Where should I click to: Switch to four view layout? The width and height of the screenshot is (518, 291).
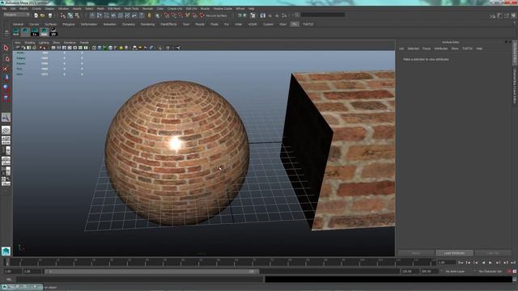click(x=6, y=140)
